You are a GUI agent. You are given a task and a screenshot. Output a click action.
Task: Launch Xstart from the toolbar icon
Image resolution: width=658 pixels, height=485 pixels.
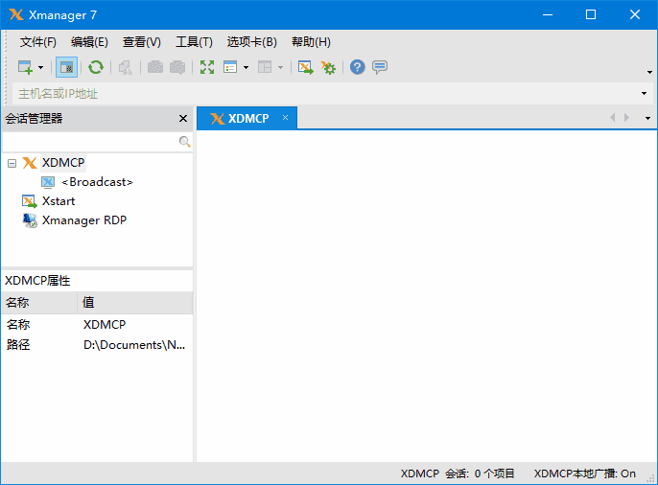click(305, 67)
